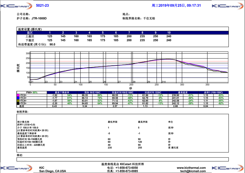The image size is (245, 173).
Task: Click the <TC5> row label
Action: pos(23,103)
